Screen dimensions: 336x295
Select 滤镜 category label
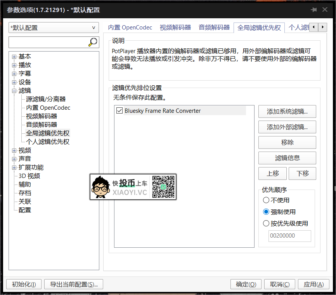[25, 91]
